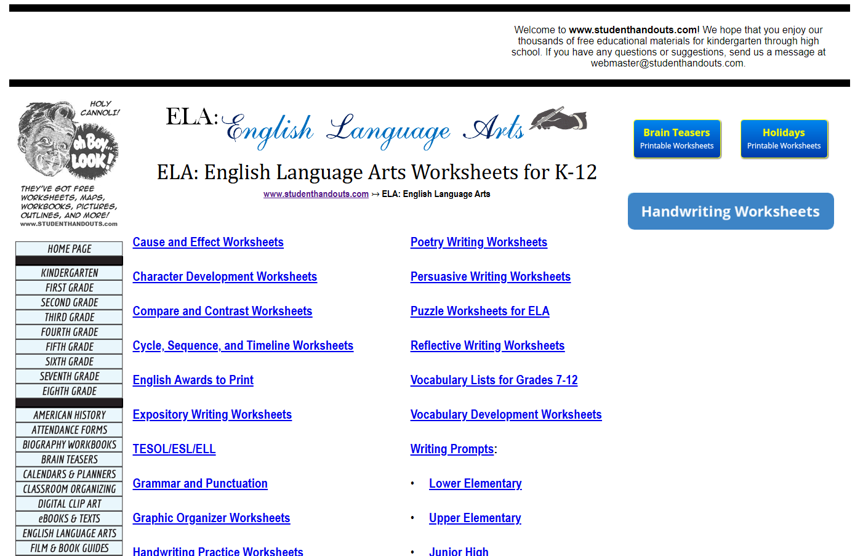Open Puzzle Worksheets for ELA link
Viewport: 863px width, 556px height.
[x=480, y=311]
